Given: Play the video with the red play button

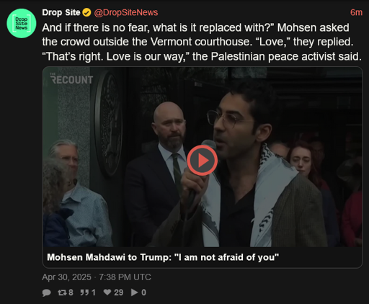Looking at the screenshot, I should [202, 161].
